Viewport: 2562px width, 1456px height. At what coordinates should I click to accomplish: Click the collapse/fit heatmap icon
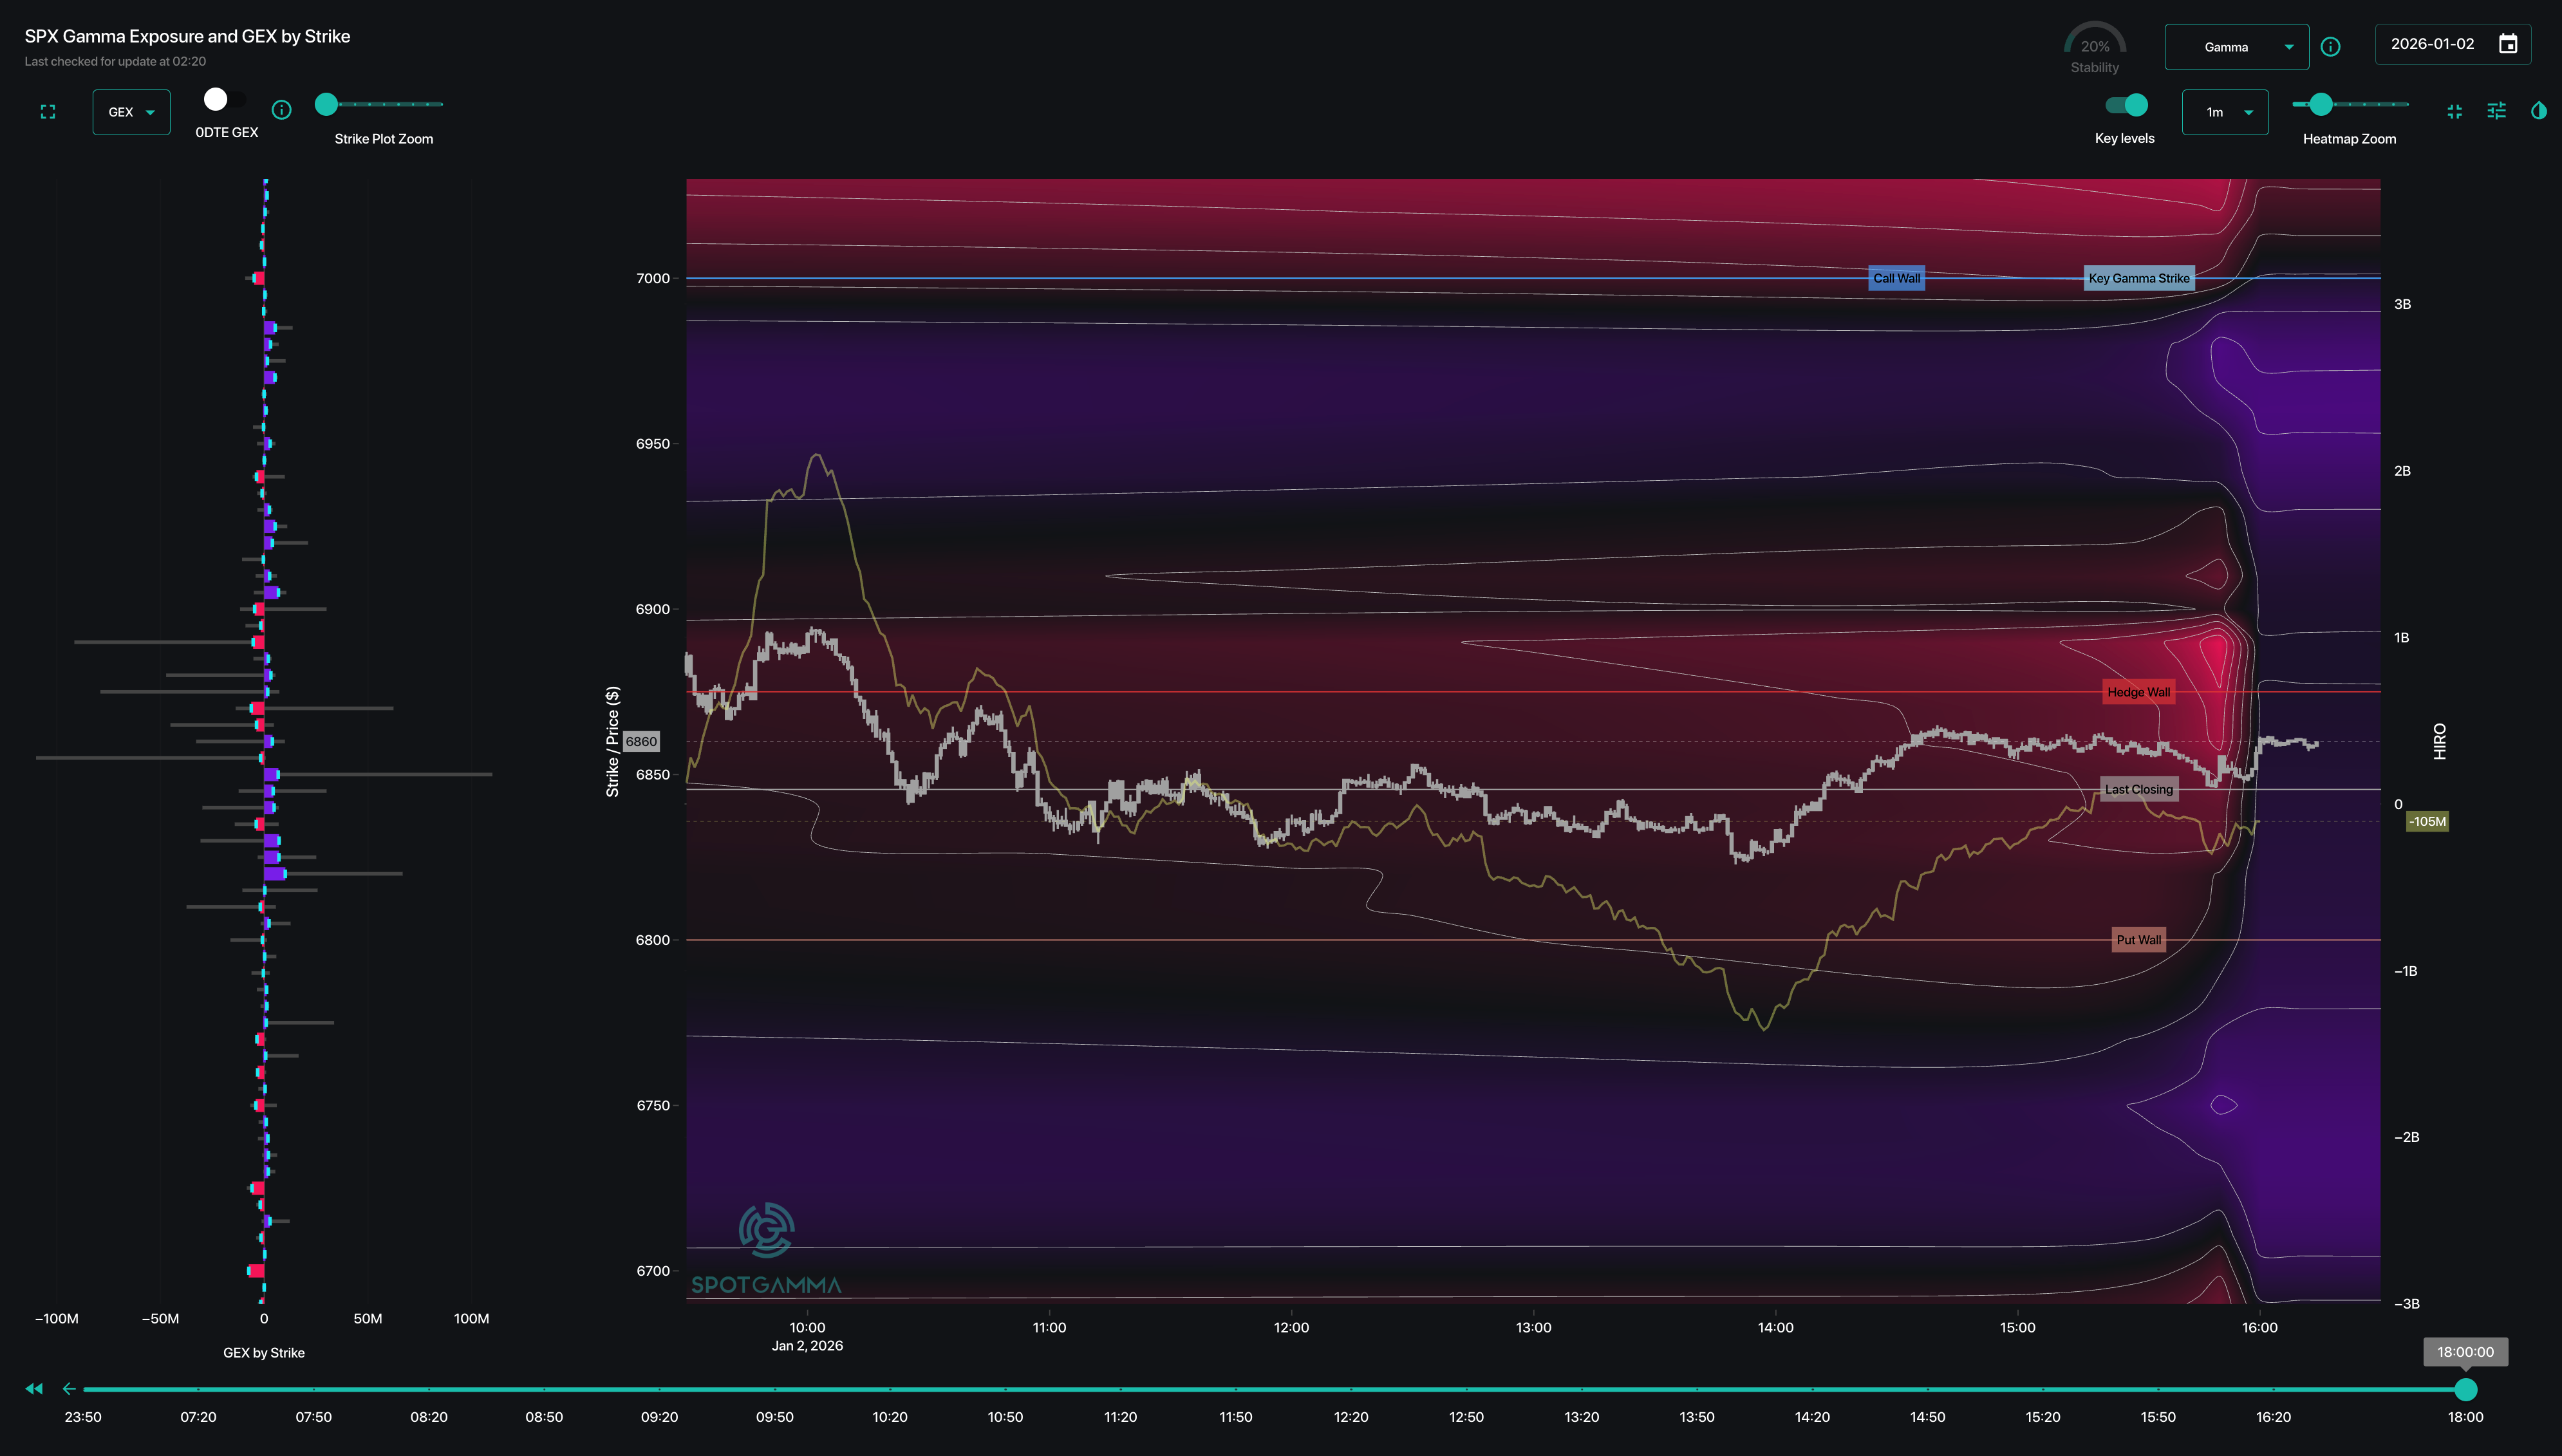tap(2454, 111)
